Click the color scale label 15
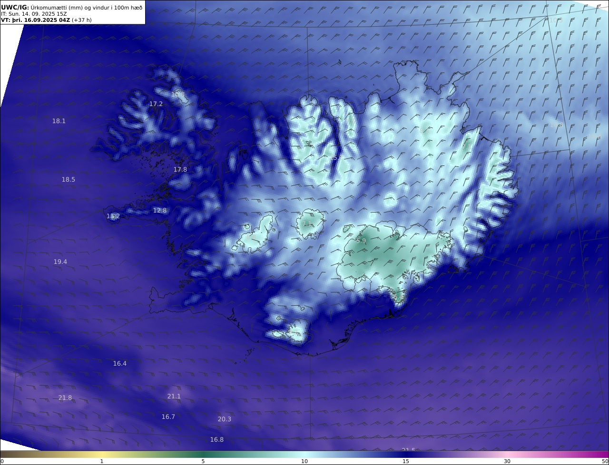Screen dimensions: 609x465 [406, 461]
